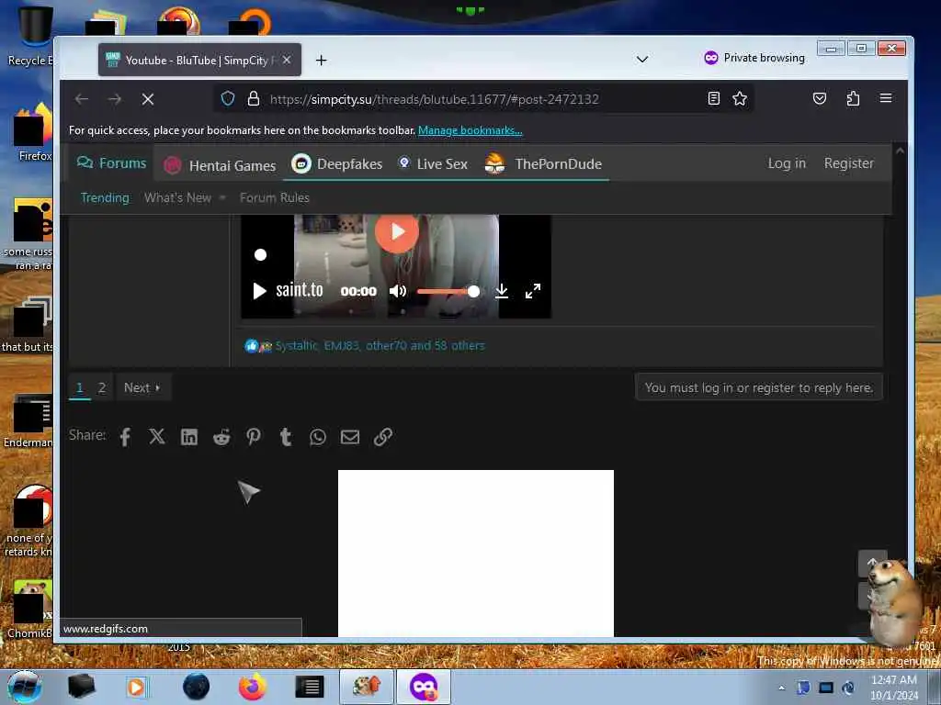Adjust the video volume slider
The width and height of the screenshot is (941, 705).
(x=448, y=291)
